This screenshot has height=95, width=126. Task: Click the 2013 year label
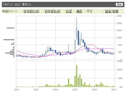click(x=36, y=90)
